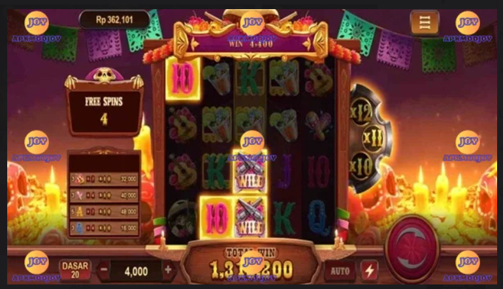
Task: Enable AUTO spin mode
Action: [340, 271]
